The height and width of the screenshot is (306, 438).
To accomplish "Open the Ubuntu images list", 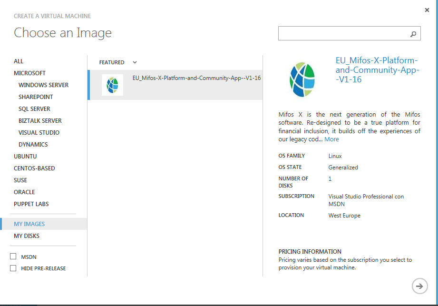I will tap(25, 157).
